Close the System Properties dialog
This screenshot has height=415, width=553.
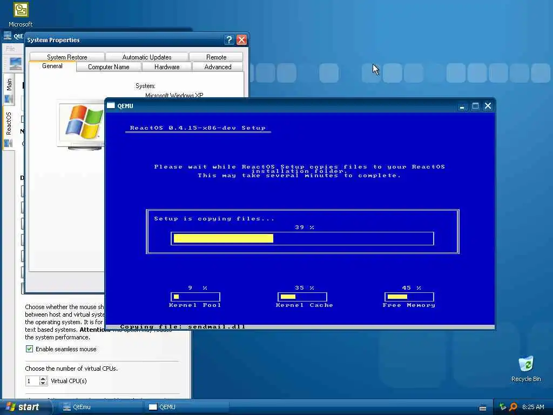tap(241, 39)
